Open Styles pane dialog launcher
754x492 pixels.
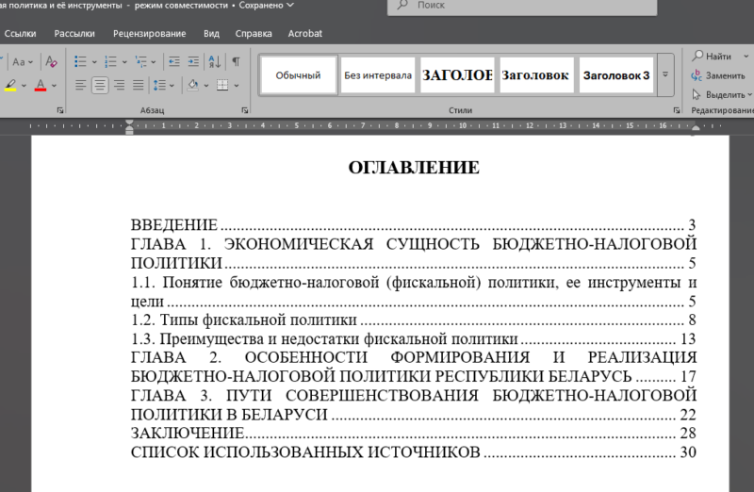(x=677, y=110)
